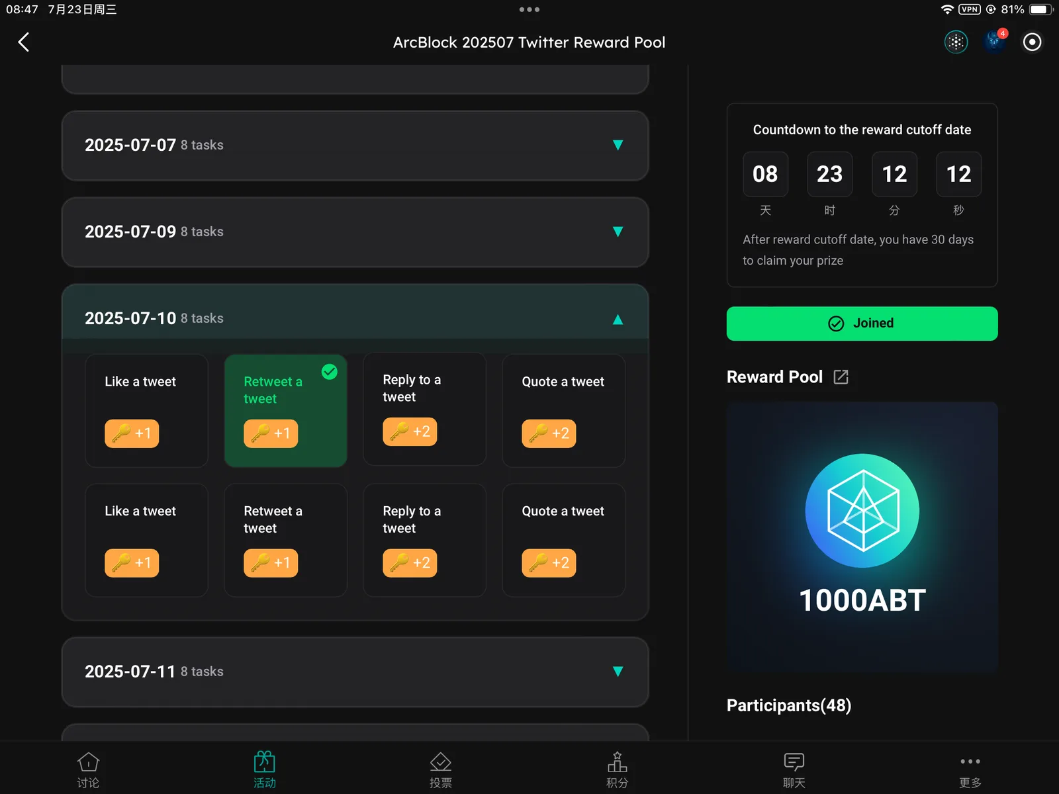1059x794 pixels.
Task: Open profile avatar with notification badge
Action: [994, 42]
